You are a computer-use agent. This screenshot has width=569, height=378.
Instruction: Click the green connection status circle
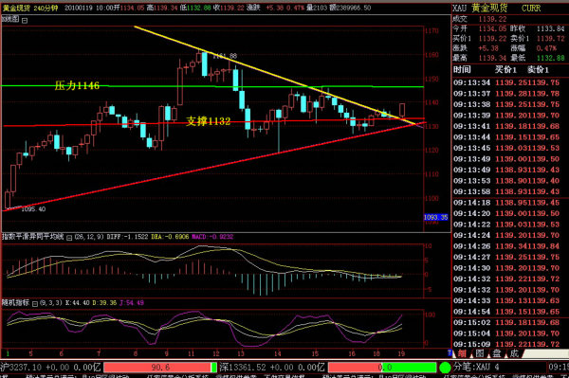[x=445, y=368]
